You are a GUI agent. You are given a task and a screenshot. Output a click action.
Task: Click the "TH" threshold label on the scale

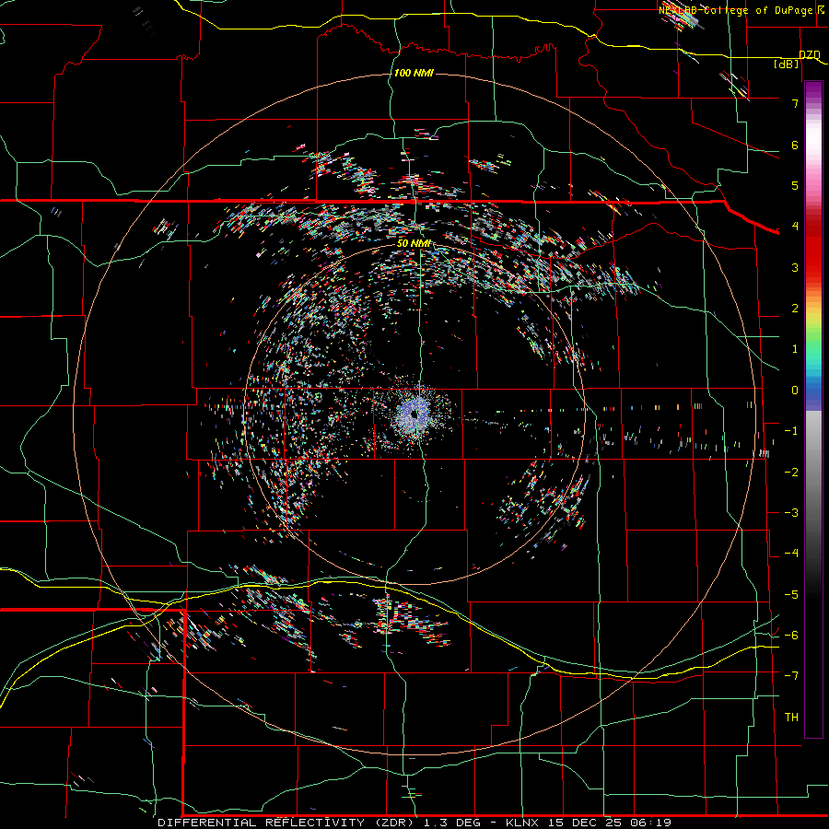point(791,718)
